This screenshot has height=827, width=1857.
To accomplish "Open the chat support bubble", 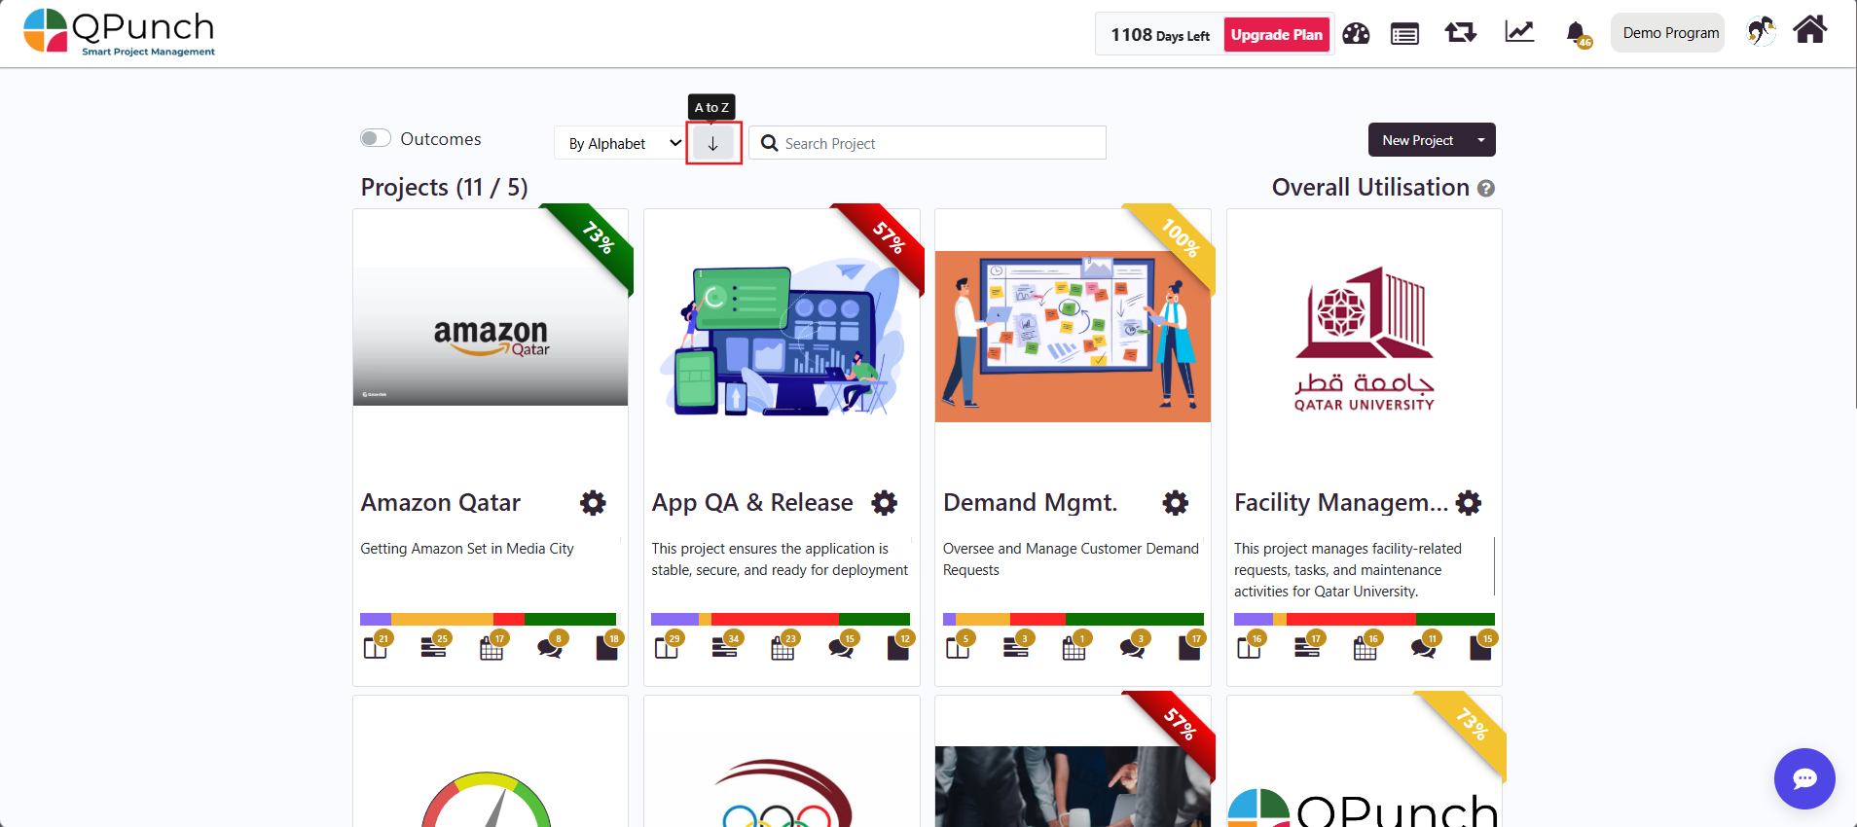I will tap(1804, 778).
